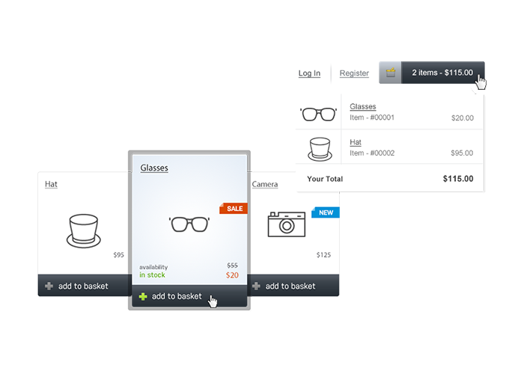Click the blue NEW ribbon badge
The image size is (524, 374).
coord(327,212)
